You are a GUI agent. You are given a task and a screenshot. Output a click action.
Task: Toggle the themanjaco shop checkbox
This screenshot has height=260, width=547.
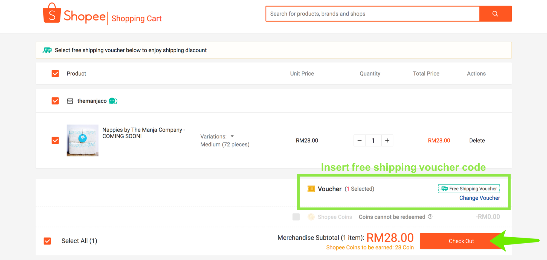point(55,101)
